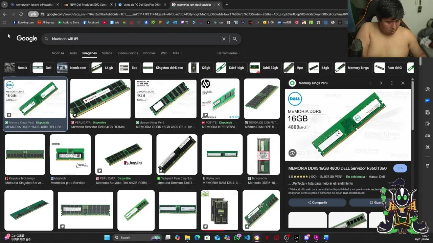Open Discord from taskbar
Screen dimensions: 433x243
coord(306,238)
